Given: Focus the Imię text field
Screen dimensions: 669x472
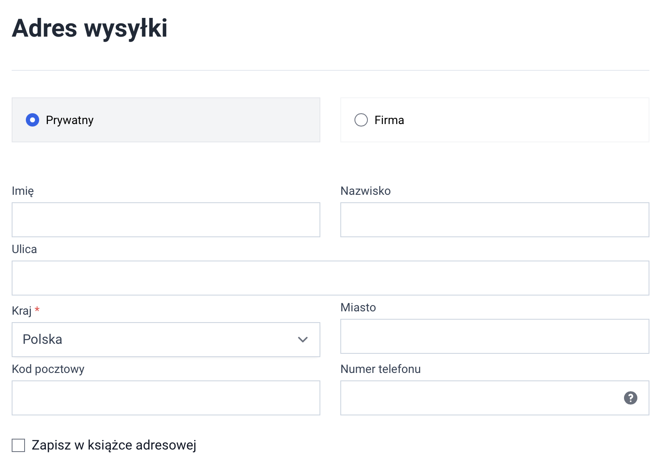Looking at the screenshot, I should pyautogui.click(x=166, y=220).
